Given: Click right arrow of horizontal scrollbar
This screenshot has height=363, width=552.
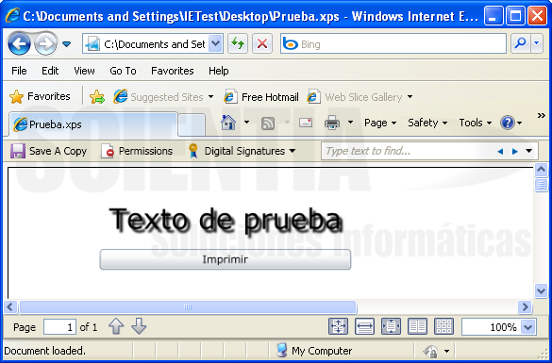Looking at the screenshot, I should pyautogui.click(x=525, y=307).
